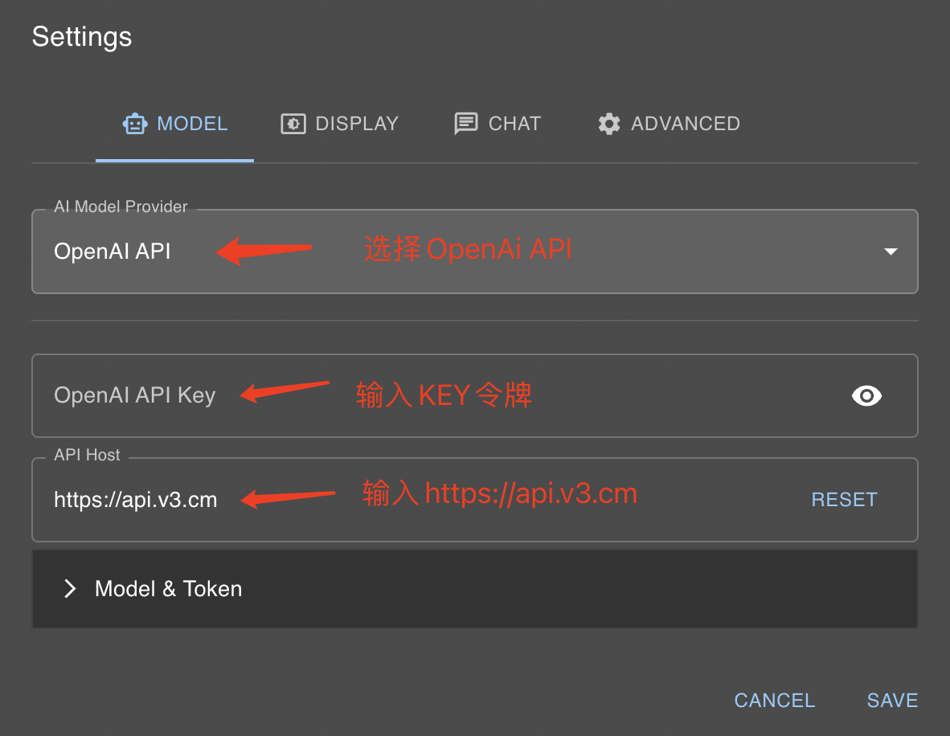Click the Model & Token chevron arrow
Viewport: 950px width, 736px height.
(70, 589)
